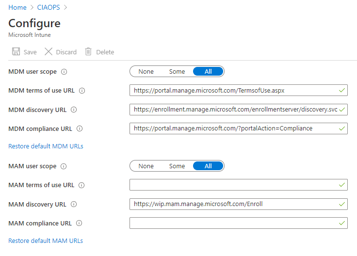The width and height of the screenshot is (357, 256).
Task: Click info icon beside MDM terms of use URL
Action: pos(82,91)
